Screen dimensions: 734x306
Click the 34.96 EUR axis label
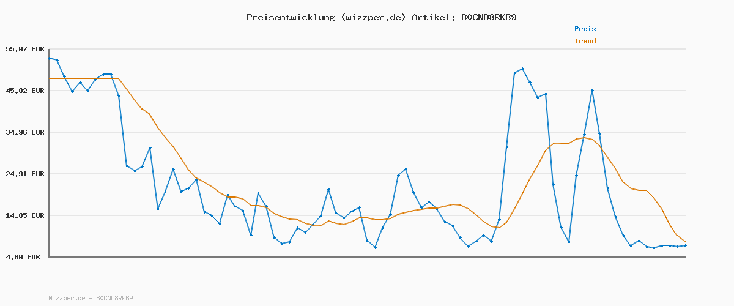pos(24,132)
